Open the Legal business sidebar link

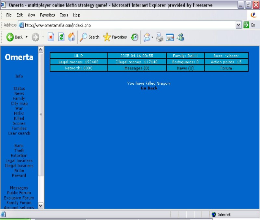coord(19,160)
